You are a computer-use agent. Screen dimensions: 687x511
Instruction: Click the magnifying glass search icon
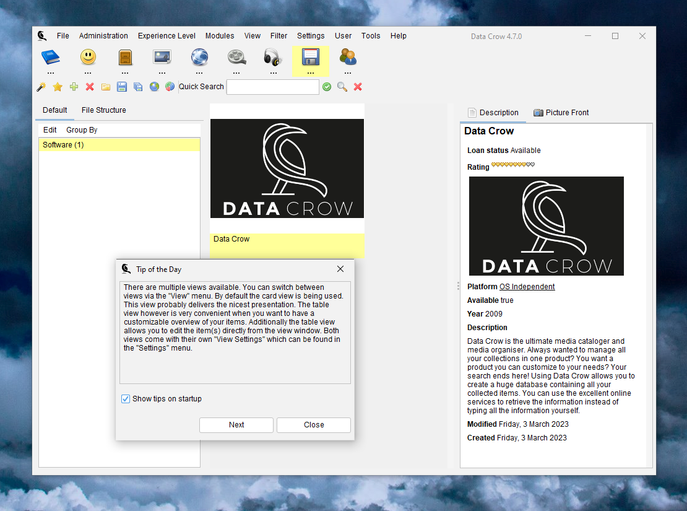pyautogui.click(x=342, y=87)
